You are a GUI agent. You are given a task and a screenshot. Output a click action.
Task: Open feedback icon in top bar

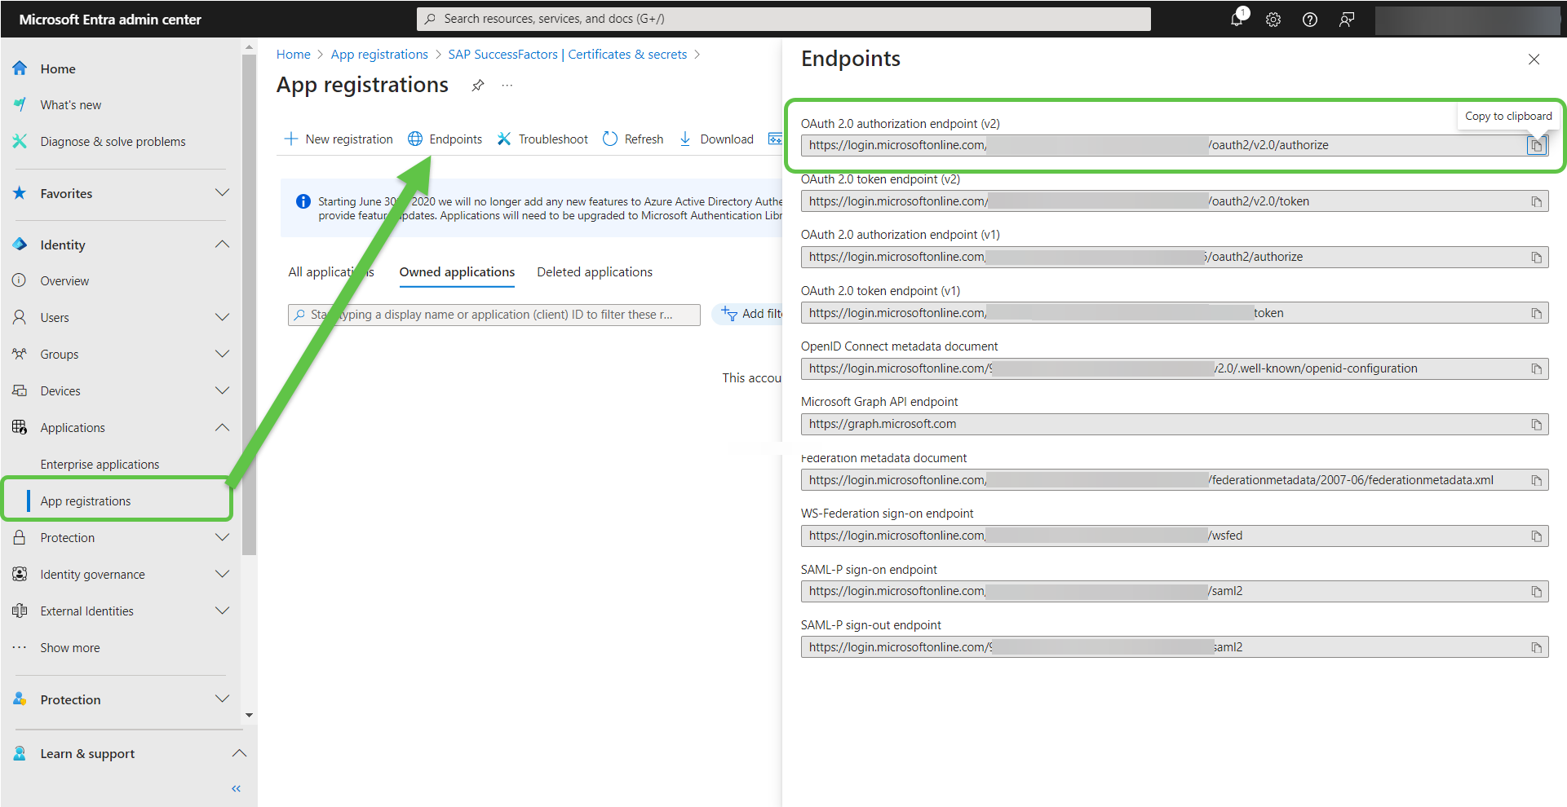click(x=1347, y=20)
